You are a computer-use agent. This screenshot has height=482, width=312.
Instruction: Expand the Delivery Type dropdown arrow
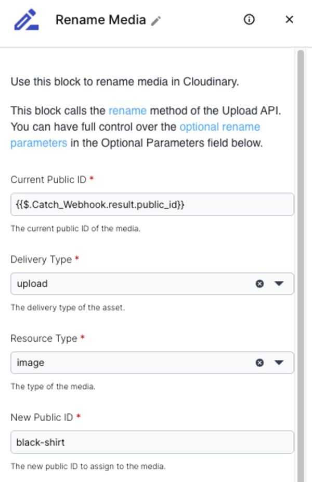coord(279,283)
